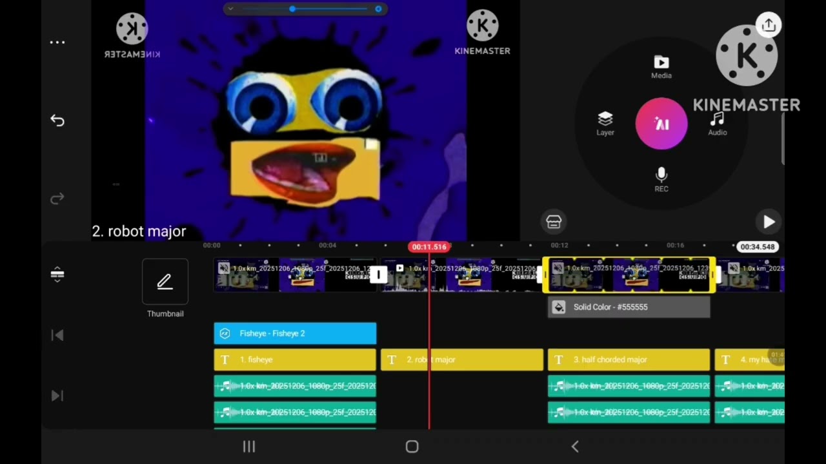Tap the transition marker after the first clip
Screen dimensions: 826x464
pos(379,276)
